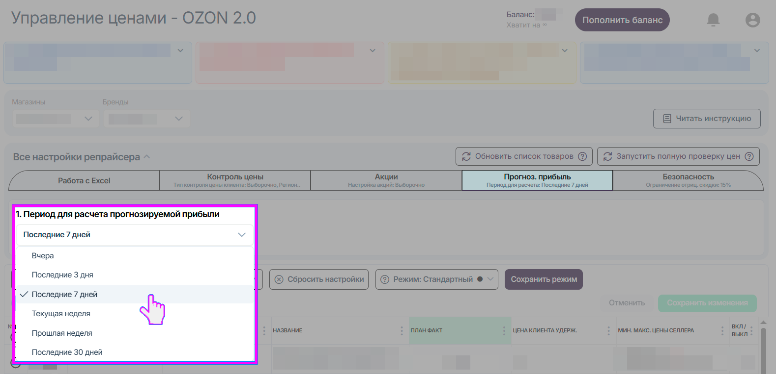Switch to Прогноз. прибыль tab
776x374 pixels.
coord(537,180)
